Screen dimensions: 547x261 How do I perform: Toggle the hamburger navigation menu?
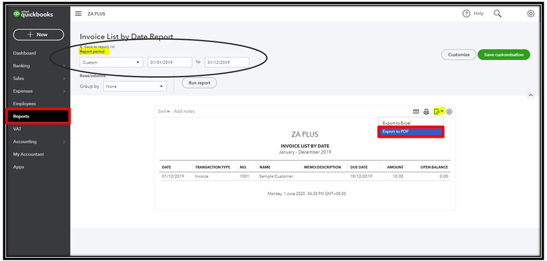(x=78, y=14)
